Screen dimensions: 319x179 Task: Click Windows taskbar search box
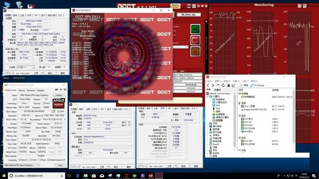36,176
